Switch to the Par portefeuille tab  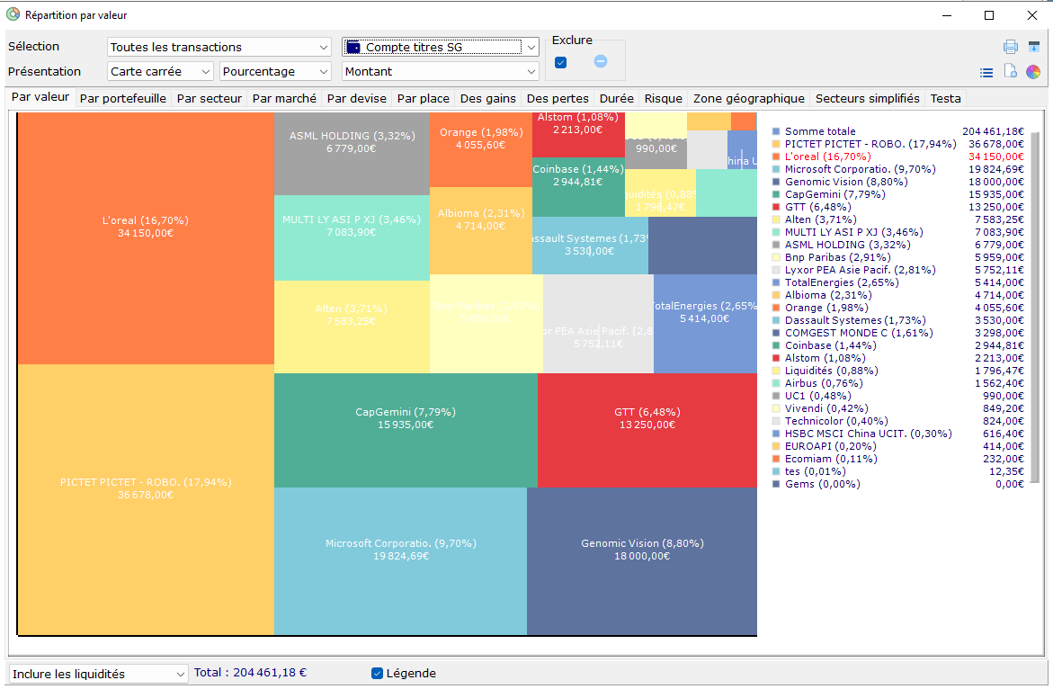tap(123, 98)
